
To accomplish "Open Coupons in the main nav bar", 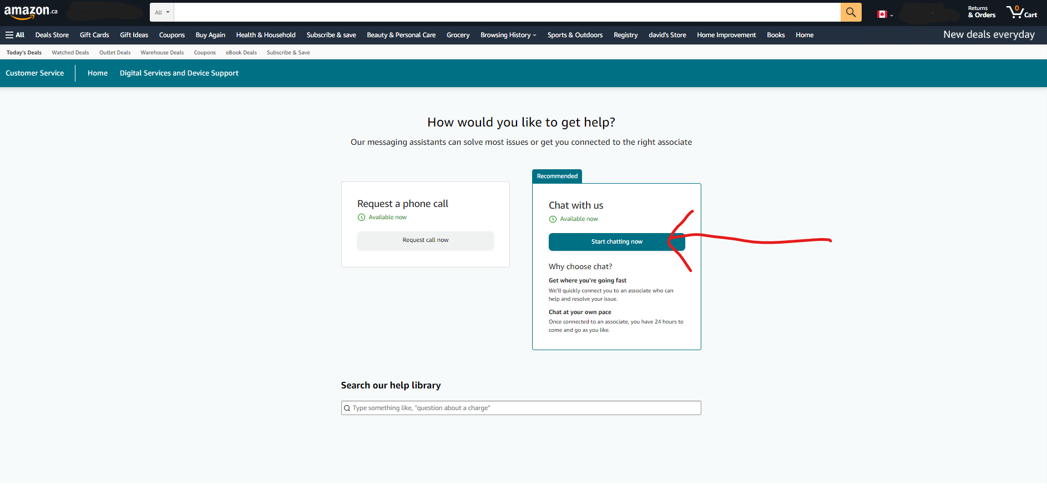I will (x=172, y=35).
